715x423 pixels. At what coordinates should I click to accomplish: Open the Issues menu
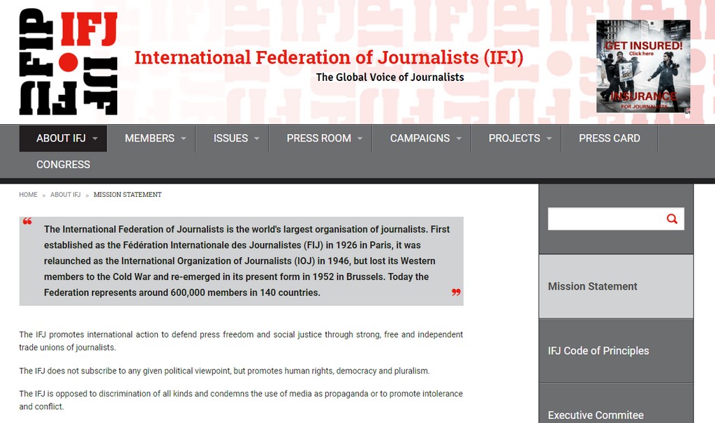click(x=233, y=138)
